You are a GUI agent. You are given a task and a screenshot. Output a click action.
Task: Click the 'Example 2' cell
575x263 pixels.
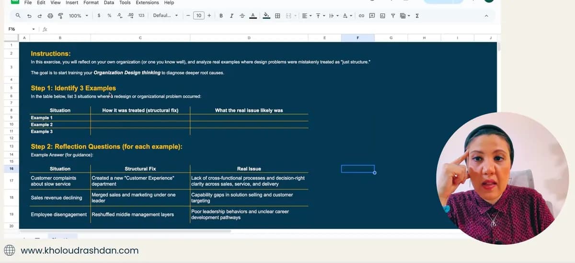(x=60, y=125)
